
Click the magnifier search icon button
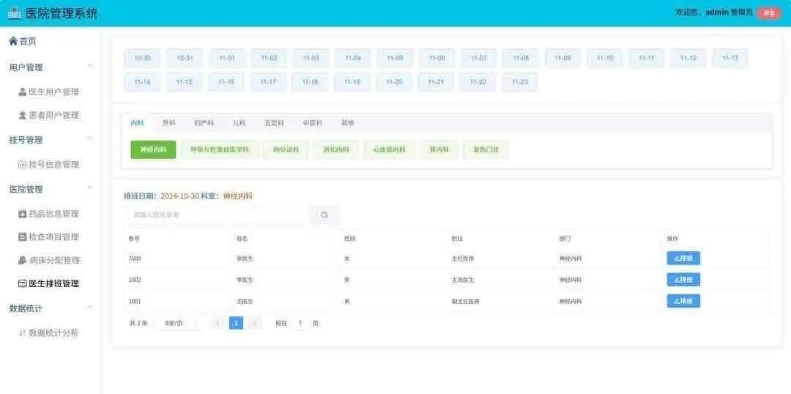click(x=324, y=215)
